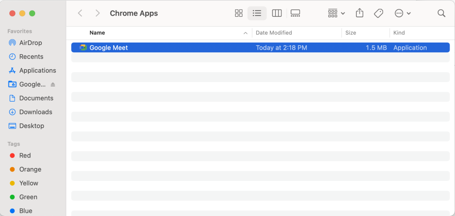Go back with the left chevron

(x=80, y=13)
